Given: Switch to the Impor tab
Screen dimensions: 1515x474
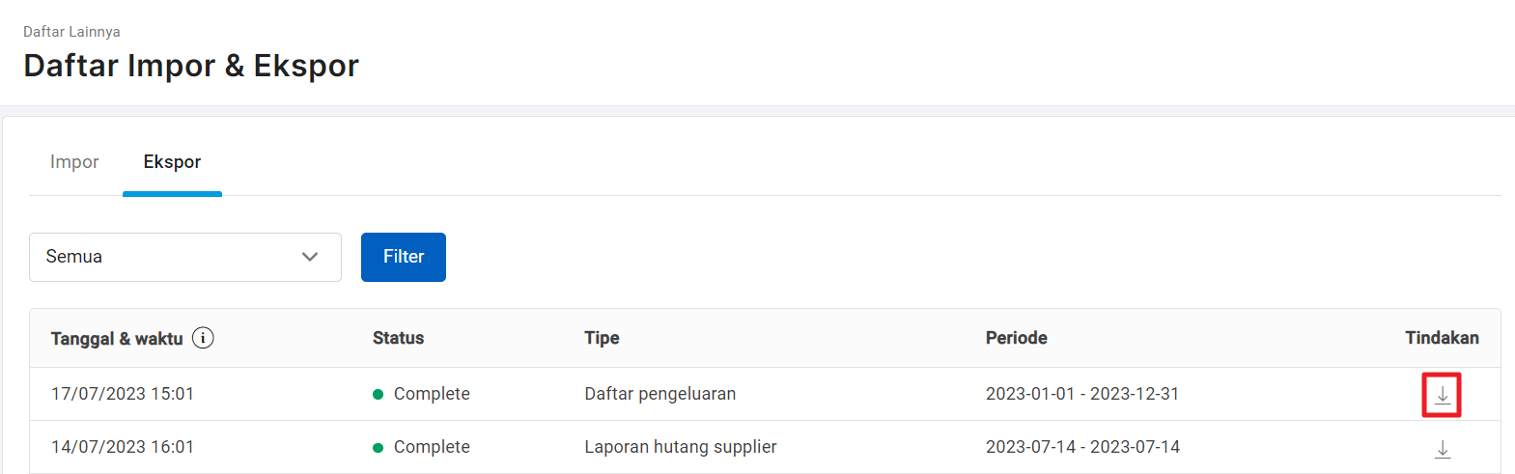Looking at the screenshot, I should (74, 162).
